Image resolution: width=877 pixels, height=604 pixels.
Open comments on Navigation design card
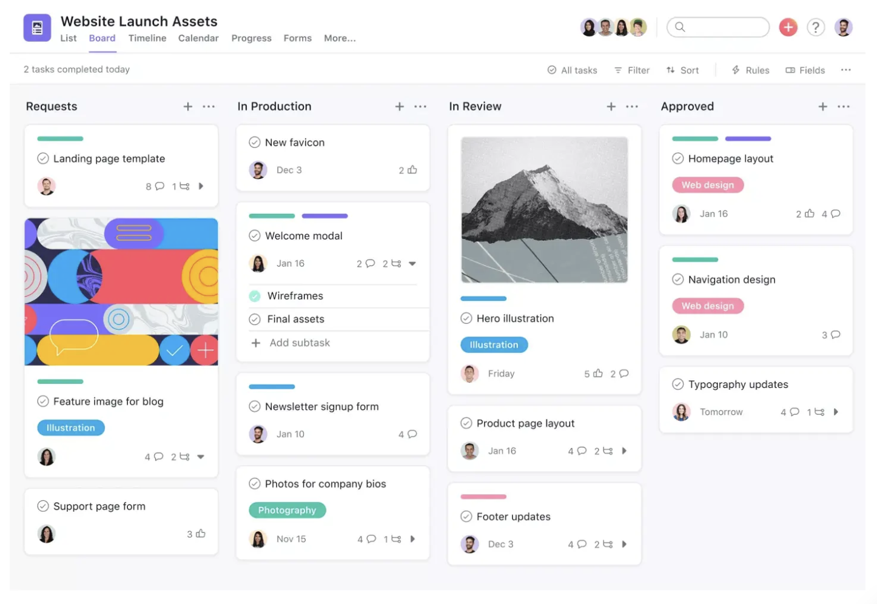click(x=836, y=335)
